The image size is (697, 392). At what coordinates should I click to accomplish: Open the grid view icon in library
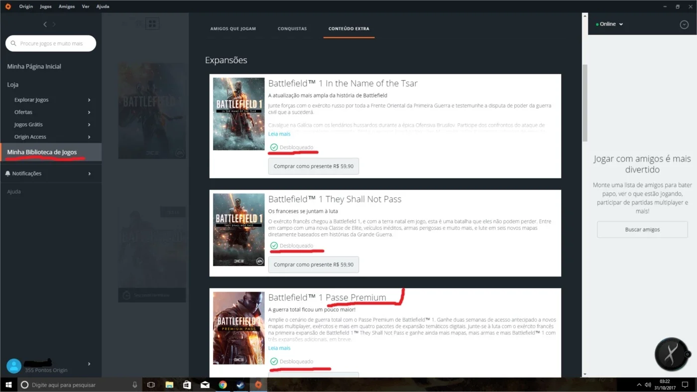[152, 23]
